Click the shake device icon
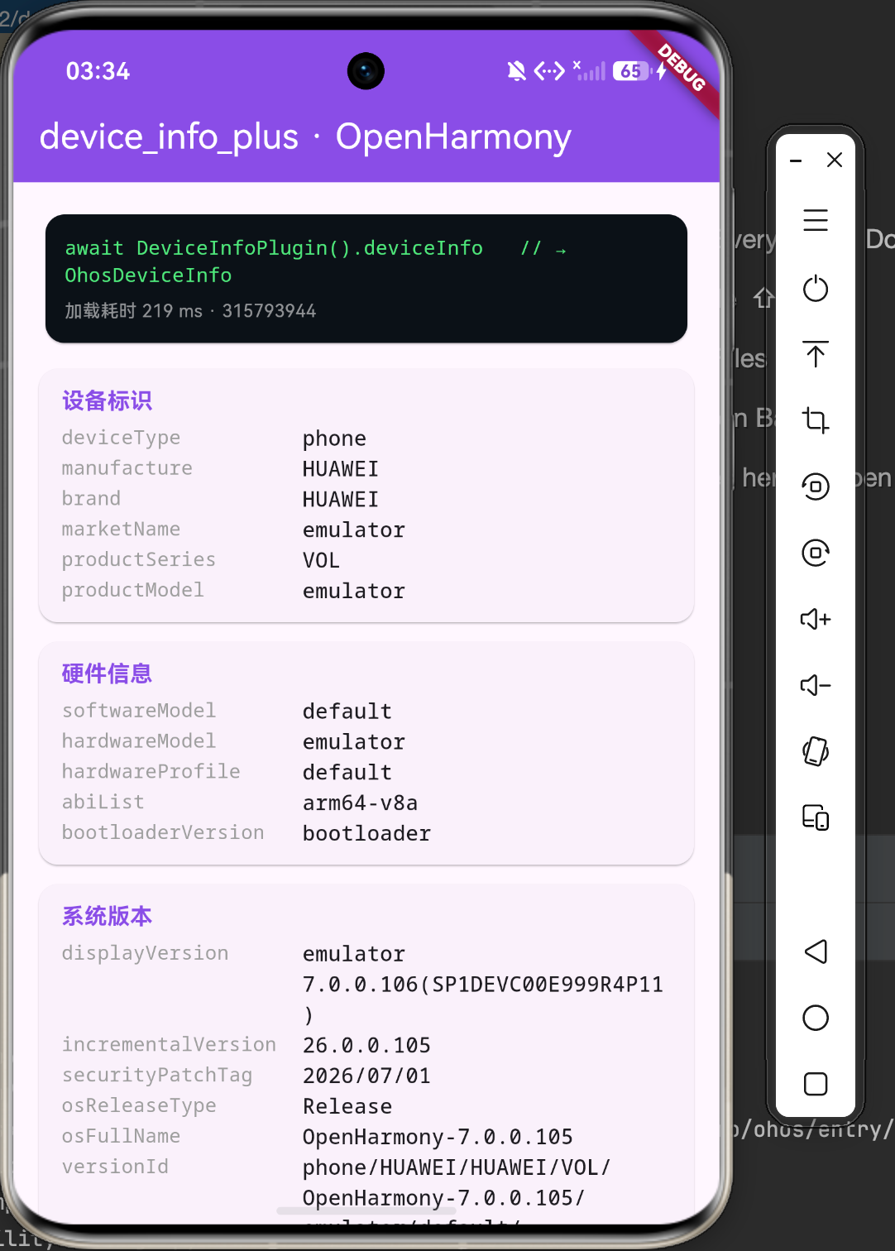Screen dimensions: 895x1251 (816, 751)
